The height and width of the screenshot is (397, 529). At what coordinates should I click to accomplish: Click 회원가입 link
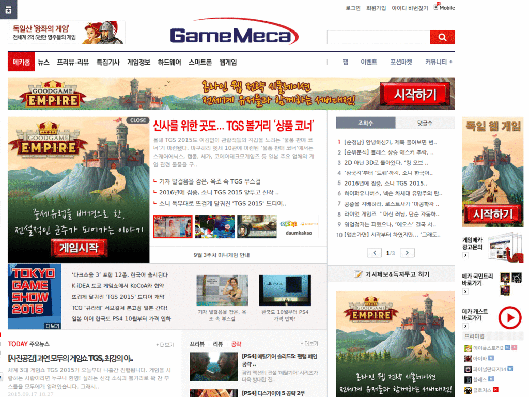[x=376, y=8]
